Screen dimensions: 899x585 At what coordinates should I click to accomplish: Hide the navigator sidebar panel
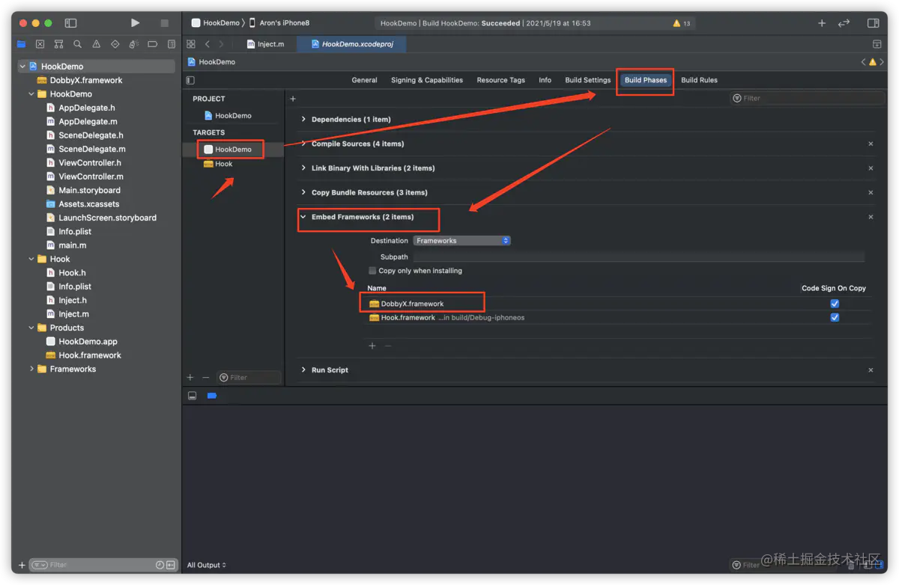[x=70, y=23]
